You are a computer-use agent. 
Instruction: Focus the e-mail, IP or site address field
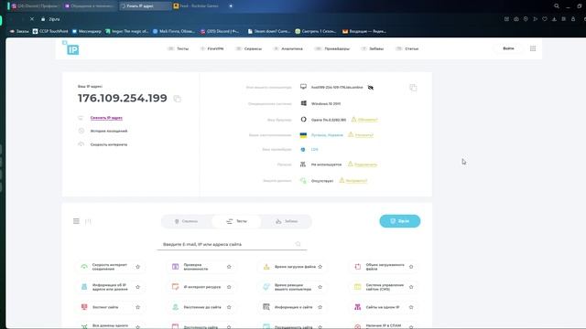[232, 244]
